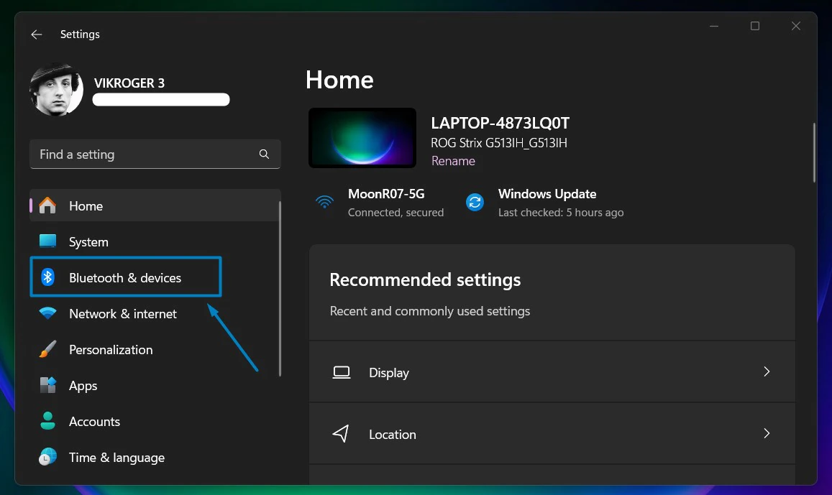Open Windows Update last checked status
Image resolution: width=832 pixels, height=495 pixels.
561,203
